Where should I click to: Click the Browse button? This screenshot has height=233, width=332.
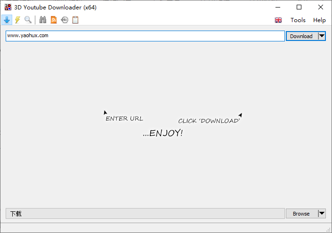pyautogui.click(x=302, y=214)
